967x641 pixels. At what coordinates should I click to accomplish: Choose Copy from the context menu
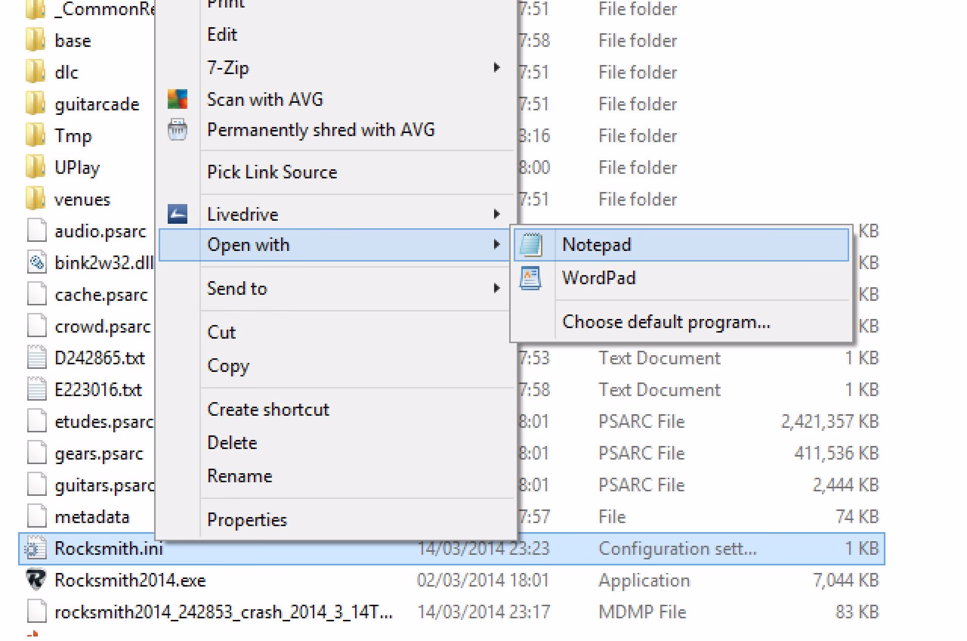coord(228,366)
